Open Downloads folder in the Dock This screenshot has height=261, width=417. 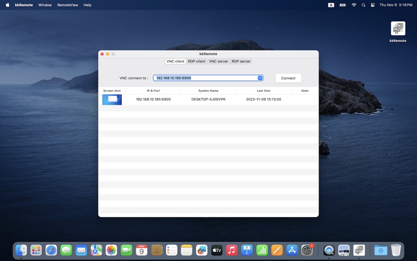coord(381,250)
